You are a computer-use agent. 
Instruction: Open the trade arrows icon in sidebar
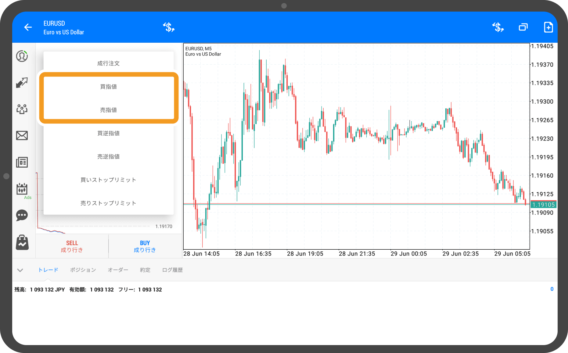click(22, 83)
